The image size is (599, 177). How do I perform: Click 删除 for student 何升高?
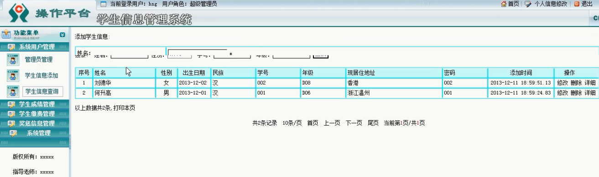coord(576,93)
